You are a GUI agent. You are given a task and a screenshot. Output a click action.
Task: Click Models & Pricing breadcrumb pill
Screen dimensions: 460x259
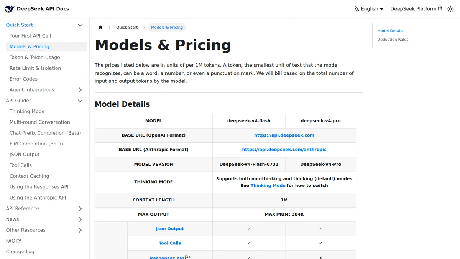[167, 28]
